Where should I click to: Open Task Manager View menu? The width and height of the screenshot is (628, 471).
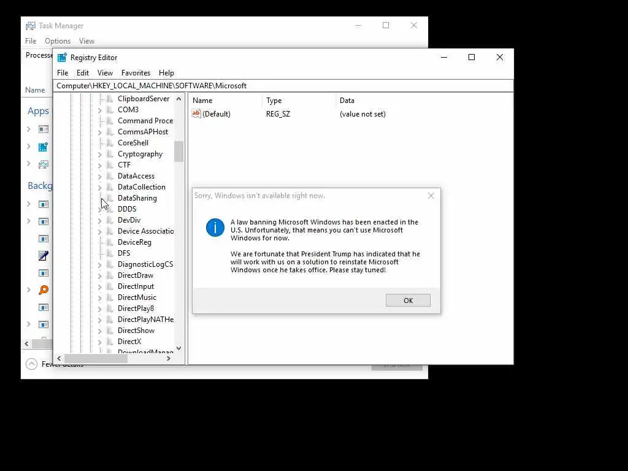(86, 41)
